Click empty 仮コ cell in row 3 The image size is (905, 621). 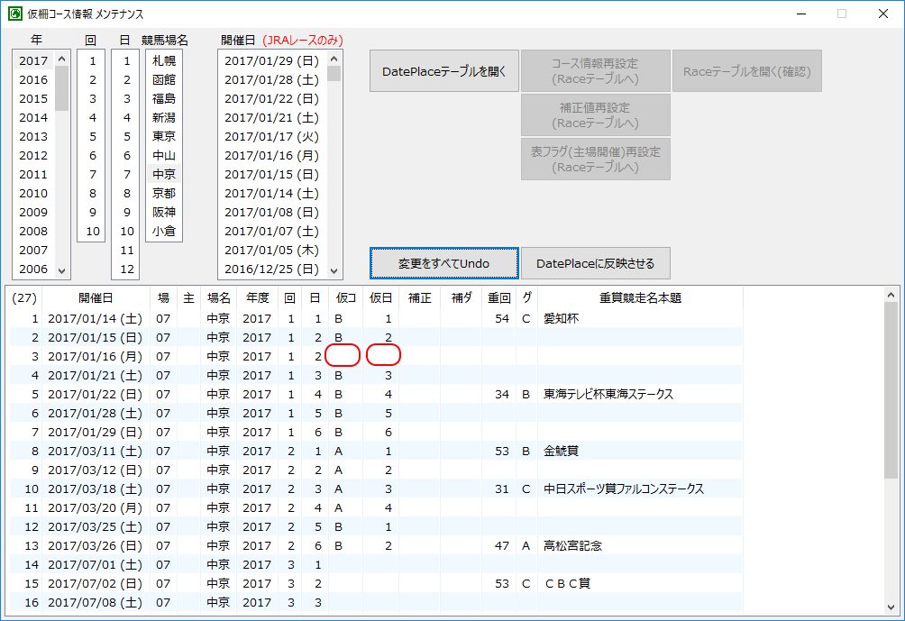(343, 356)
